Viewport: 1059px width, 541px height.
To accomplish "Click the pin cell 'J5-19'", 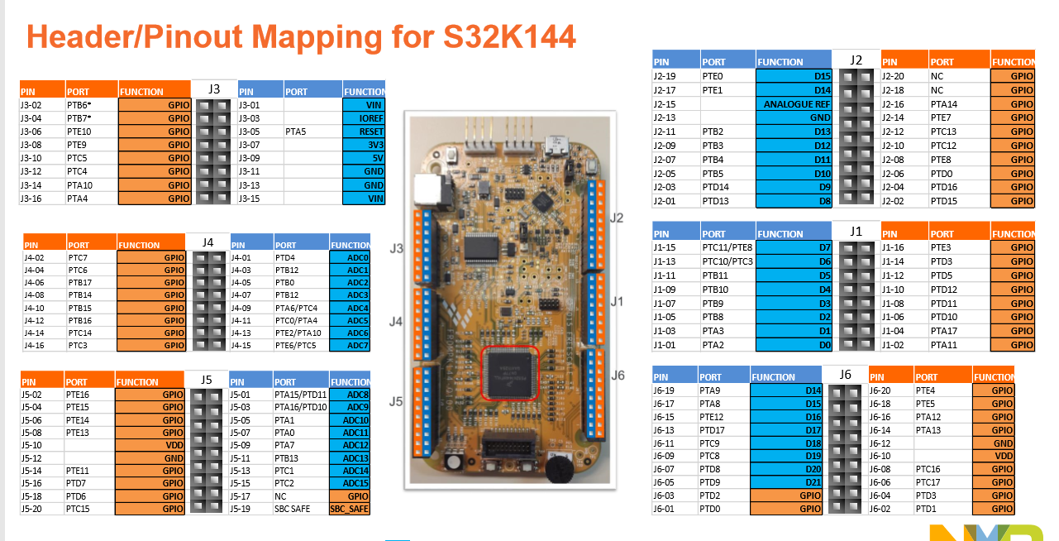I will click(x=250, y=509).
